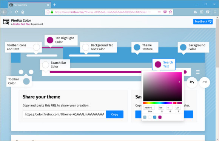Click the redo arrow button

[205, 82]
